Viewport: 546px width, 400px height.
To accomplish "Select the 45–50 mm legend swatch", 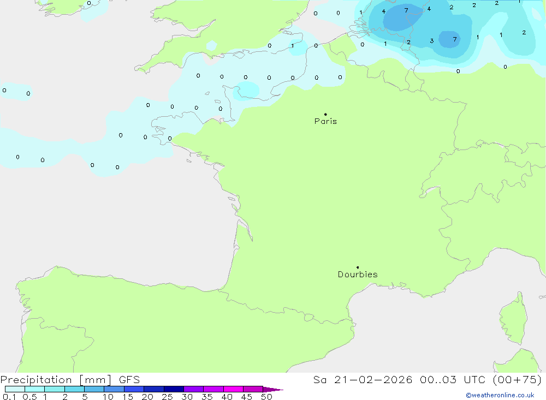I will pos(253,389).
